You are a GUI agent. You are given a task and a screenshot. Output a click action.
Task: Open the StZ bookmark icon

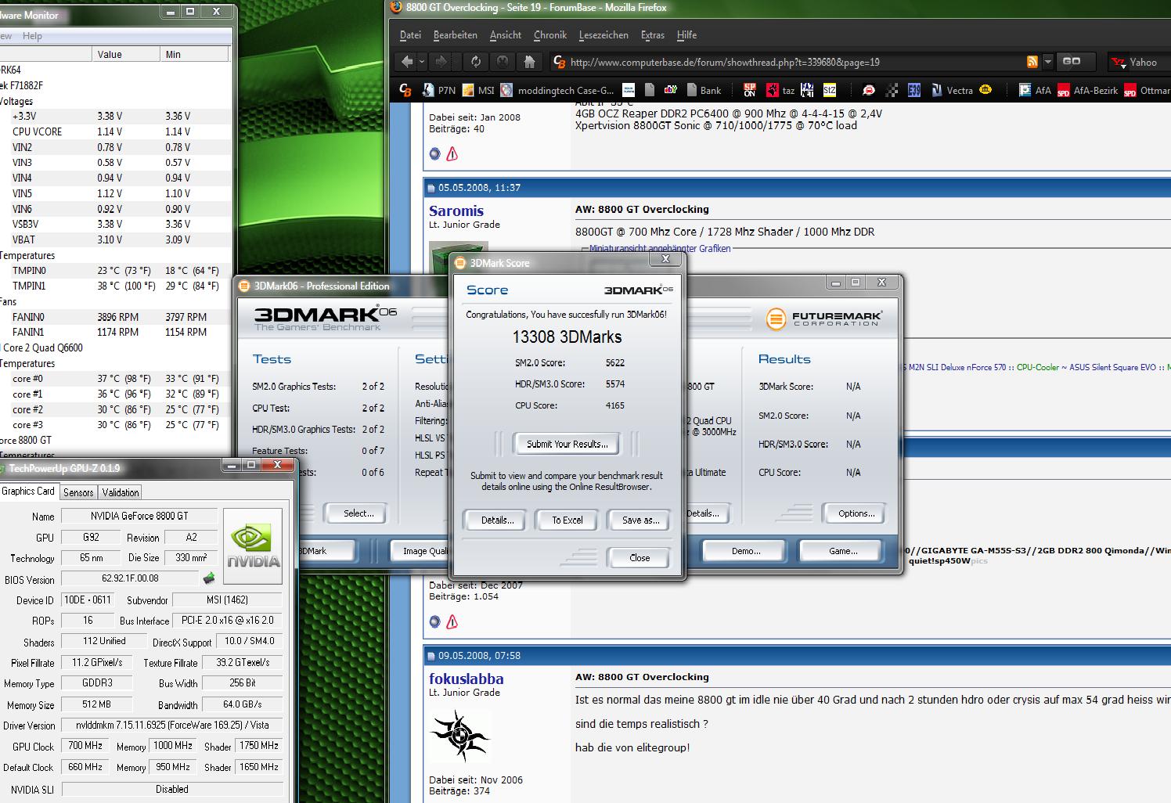(829, 91)
